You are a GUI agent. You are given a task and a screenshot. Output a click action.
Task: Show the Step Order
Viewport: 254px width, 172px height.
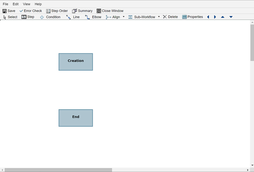click(x=57, y=11)
